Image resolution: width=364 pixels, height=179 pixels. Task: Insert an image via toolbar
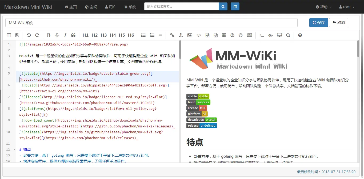point(190,35)
